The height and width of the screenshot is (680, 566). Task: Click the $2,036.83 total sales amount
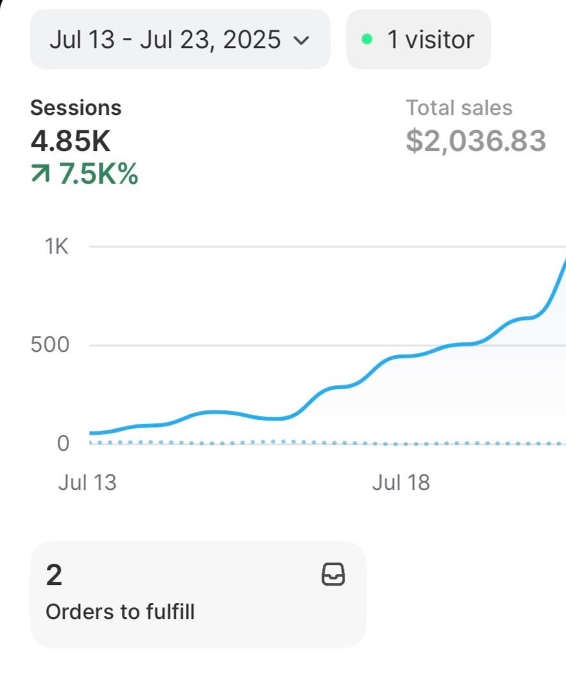coord(476,141)
